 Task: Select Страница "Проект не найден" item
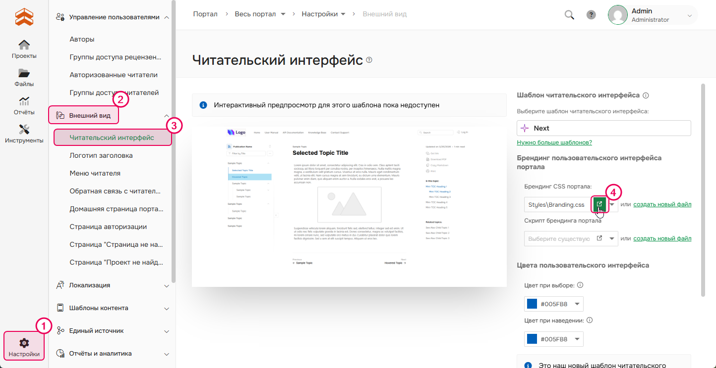(116, 262)
